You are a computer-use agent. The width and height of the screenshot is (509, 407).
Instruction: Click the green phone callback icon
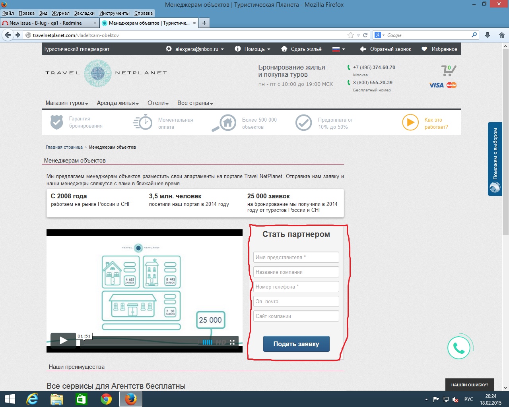coord(458,348)
